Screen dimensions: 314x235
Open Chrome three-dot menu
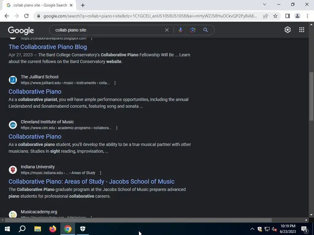tap(307, 16)
